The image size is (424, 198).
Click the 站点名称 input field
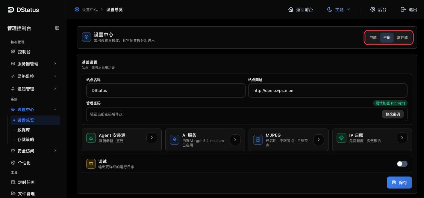point(166,90)
